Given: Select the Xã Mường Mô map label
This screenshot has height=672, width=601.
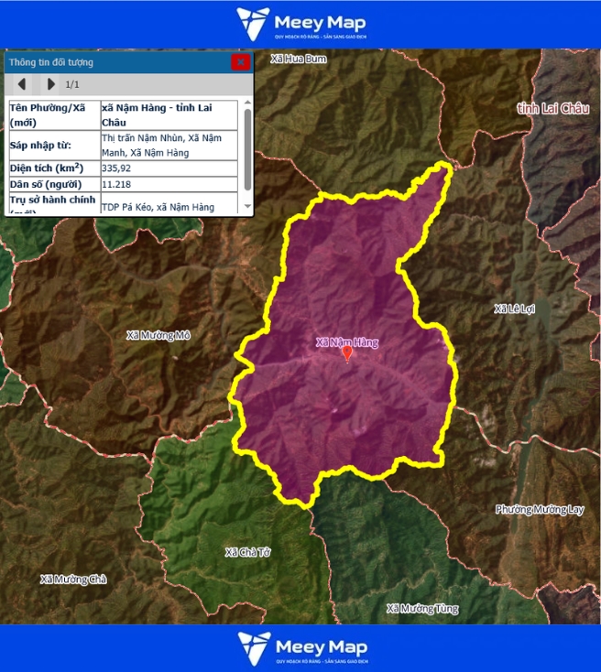Looking at the screenshot, I should (x=158, y=335).
